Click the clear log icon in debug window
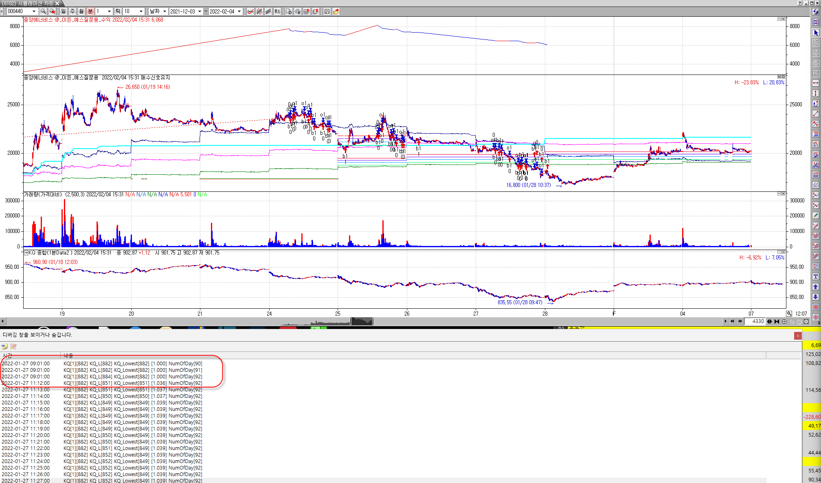 click(13, 347)
